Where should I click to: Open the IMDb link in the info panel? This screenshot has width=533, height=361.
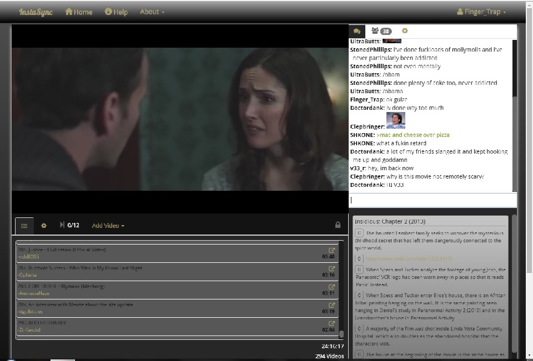pyautogui.click(x=409, y=258)
